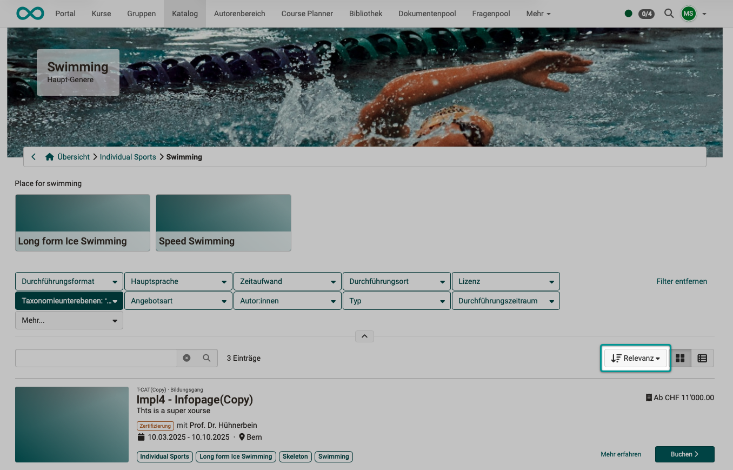Click the Buchen button for Impl4 - Infopage(Copy)
The height and width of the screenshot is (470, 733).
[684, 454]
